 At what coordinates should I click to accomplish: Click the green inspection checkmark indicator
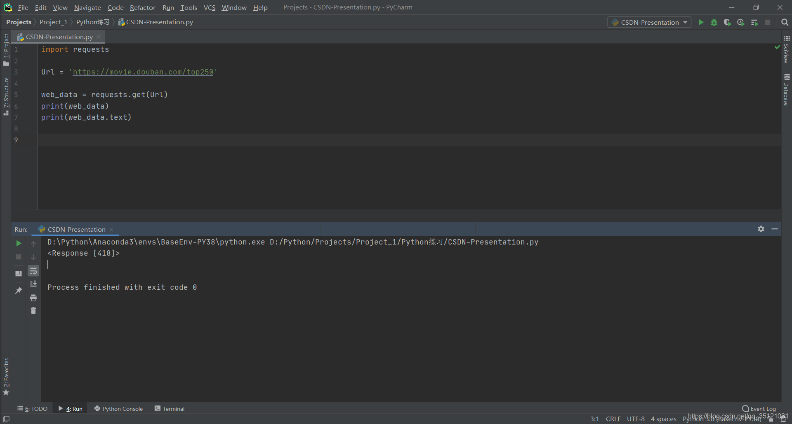[x=777, y=47]
